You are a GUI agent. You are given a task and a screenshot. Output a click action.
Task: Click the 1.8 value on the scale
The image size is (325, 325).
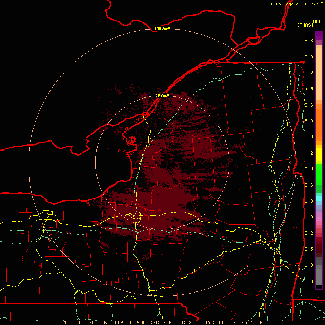(x=309, y=201)
